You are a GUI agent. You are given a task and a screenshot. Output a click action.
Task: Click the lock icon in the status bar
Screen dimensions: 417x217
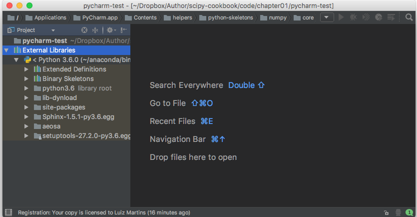[386, 212]
